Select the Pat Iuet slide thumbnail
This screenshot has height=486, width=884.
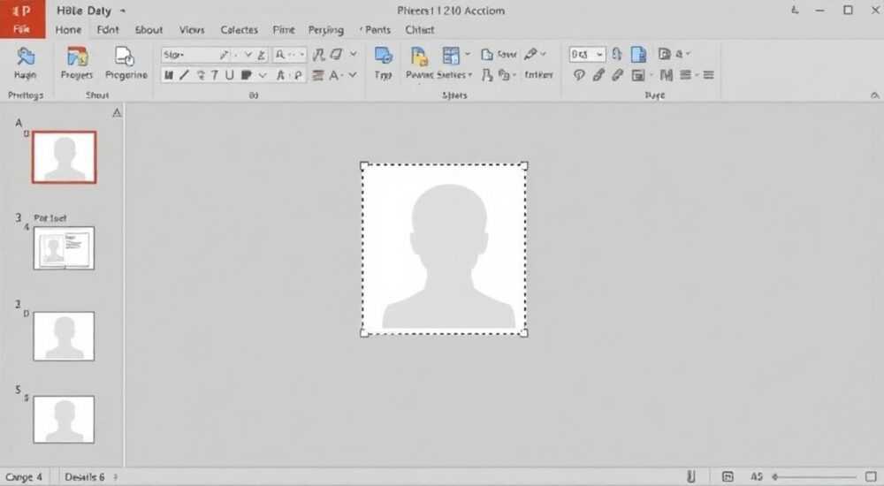[64, 248]
